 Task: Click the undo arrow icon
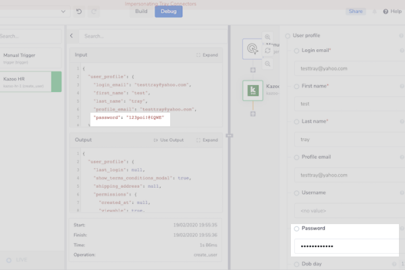coord(79,11)
